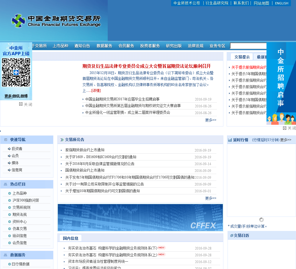Close the right recruitment banner
Image resolution: width=296 pixels, height=269 pixels.
(x=289, y=128)
